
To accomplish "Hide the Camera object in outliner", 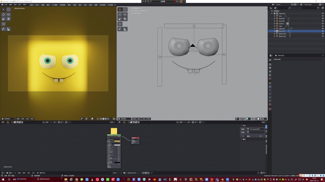I will coord(323,24).
